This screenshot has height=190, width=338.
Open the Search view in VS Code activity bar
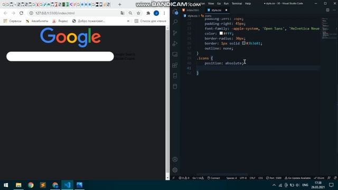click(175, 22)
